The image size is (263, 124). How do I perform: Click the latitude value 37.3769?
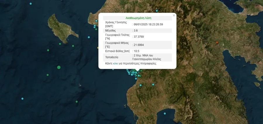[x=139, y=36]
